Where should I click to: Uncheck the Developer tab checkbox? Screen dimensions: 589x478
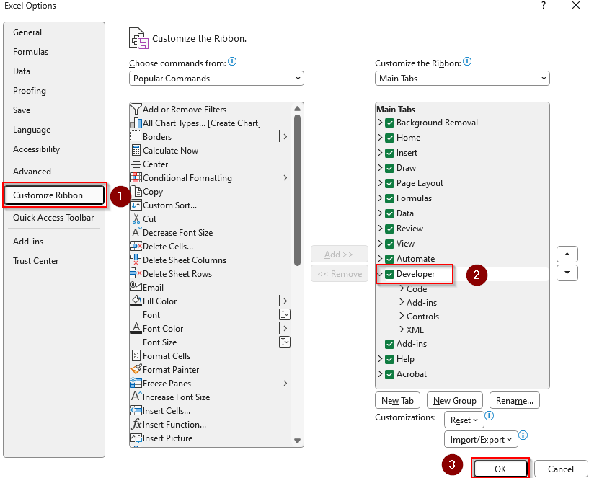click(390, 275)
